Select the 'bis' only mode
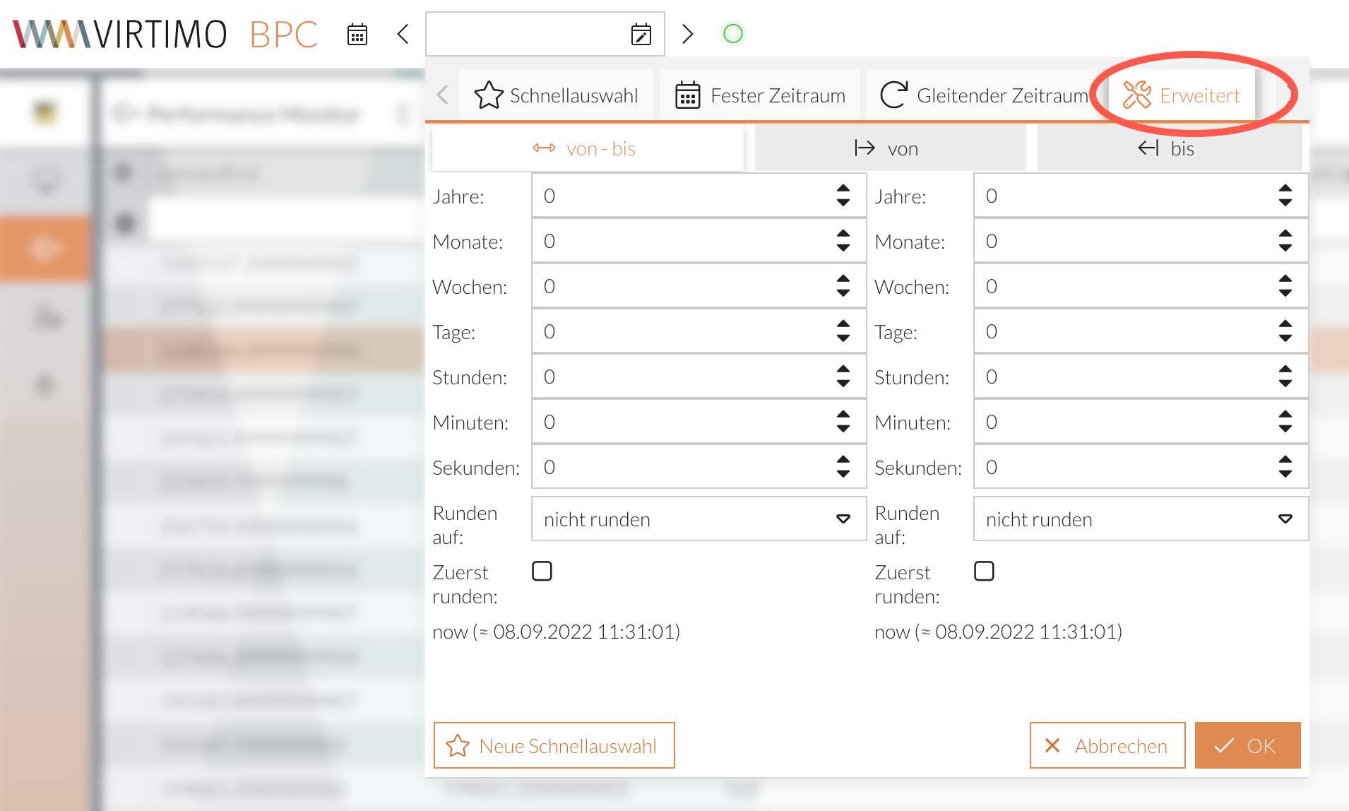Image resolution: width=1349 pixels, height=811 pixels. [x=1167, y=149]
